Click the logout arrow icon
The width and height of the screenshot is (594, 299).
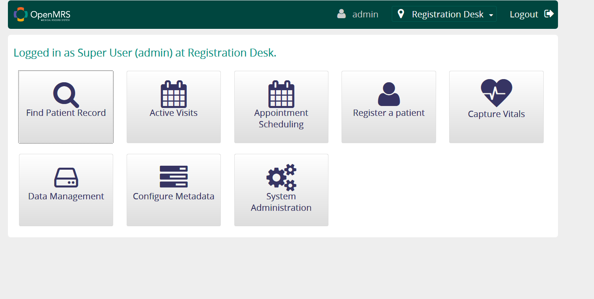point(549,14)
